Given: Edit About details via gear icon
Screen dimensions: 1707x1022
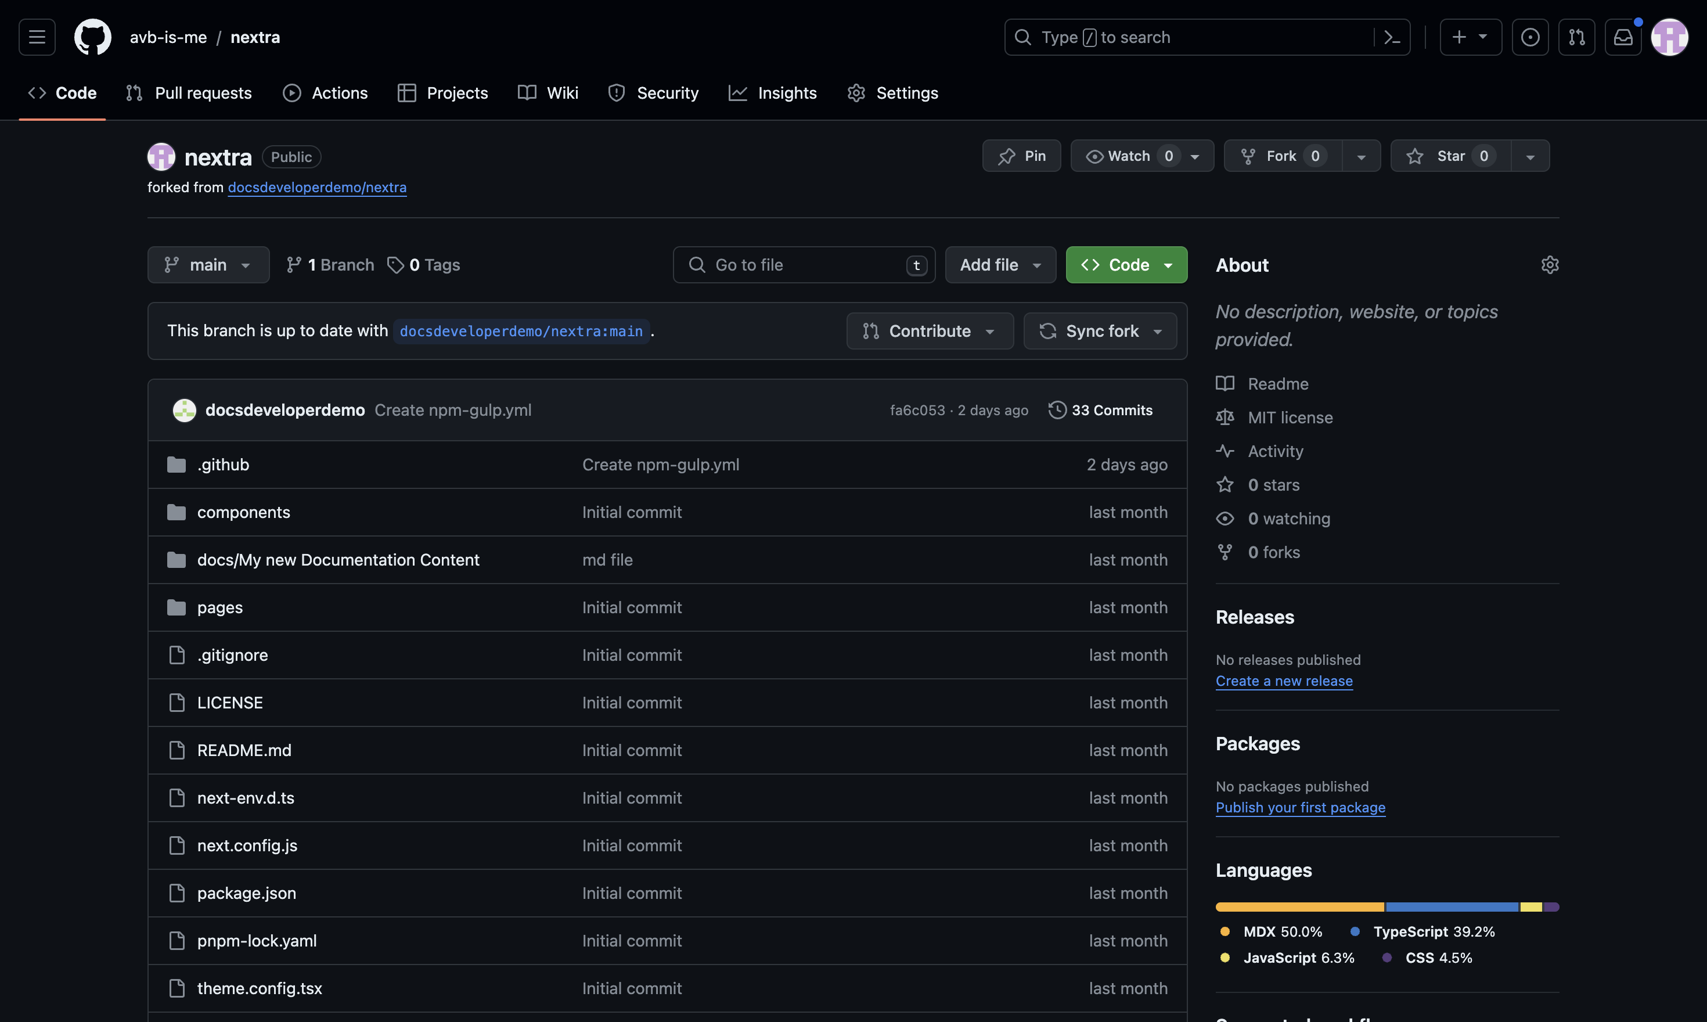Looking at the screenshot, I should 1549,265.
